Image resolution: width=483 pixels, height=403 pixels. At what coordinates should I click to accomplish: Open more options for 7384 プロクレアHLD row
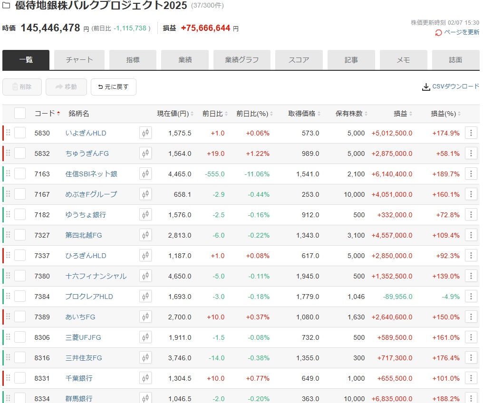coord(471,297)
